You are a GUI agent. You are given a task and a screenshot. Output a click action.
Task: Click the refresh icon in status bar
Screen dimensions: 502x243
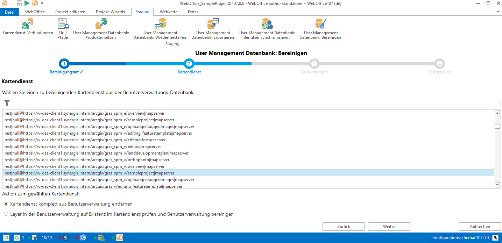tap(16, 238)
